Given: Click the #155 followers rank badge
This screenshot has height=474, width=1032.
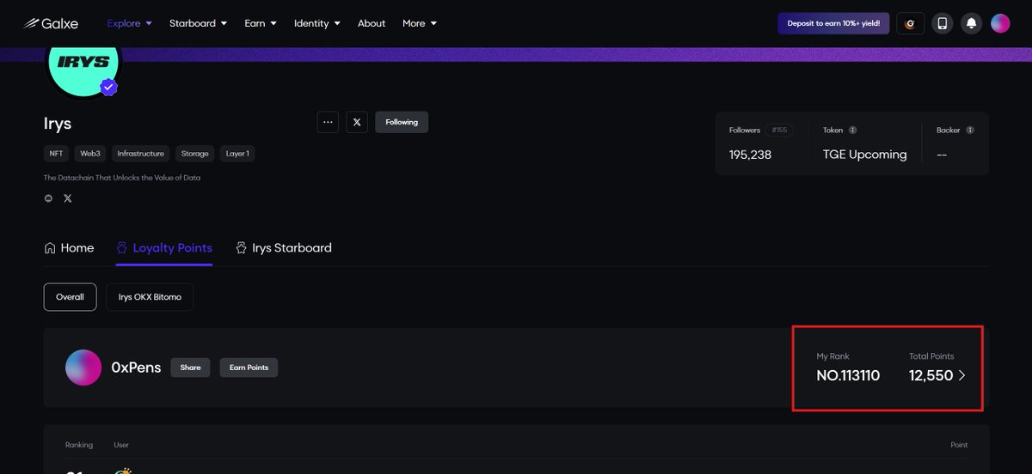Looking at the screenshot, I should click(x=780, y=130).
